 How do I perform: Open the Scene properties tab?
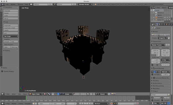coord(162,24)
